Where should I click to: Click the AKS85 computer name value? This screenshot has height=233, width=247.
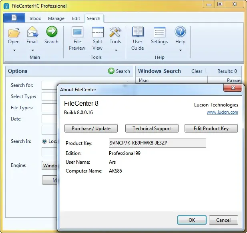pyautogui.click(x=115, y=171)
